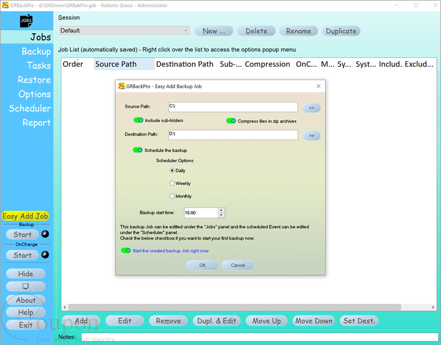Close the Easy Add Backup Job dialog
This screenshot has width=441, height=345.
[x=319, y=86]
